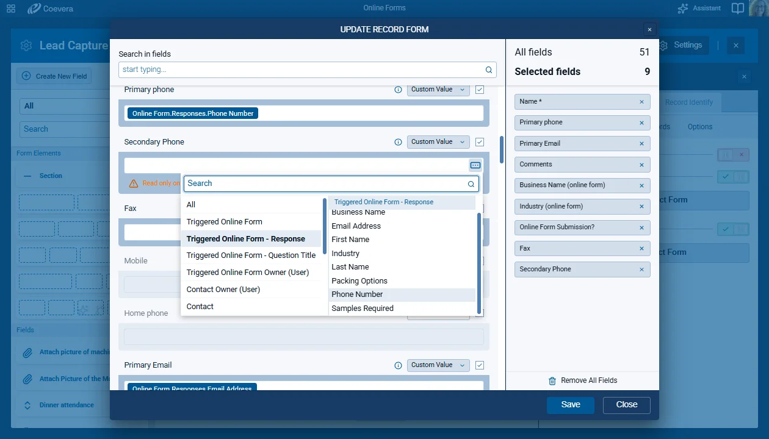Open the Record Identify tab in background
This screenshot has height=439, width=769.
tap(688, 102)
